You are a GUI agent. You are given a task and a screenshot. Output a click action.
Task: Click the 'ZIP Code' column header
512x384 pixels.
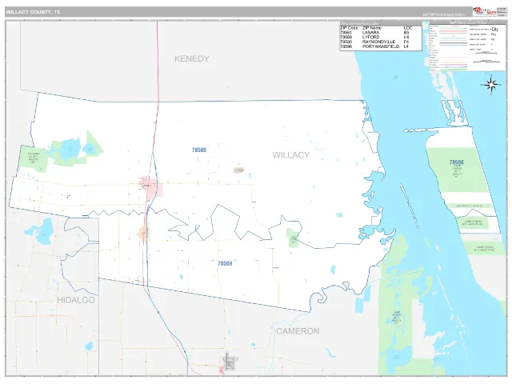click(x=349, y=28)
